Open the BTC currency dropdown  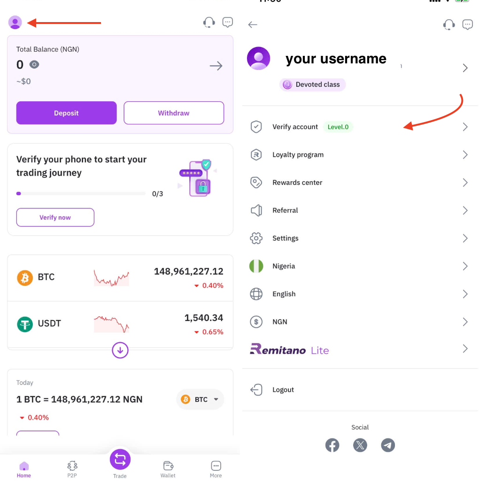(x=201, y=399)
